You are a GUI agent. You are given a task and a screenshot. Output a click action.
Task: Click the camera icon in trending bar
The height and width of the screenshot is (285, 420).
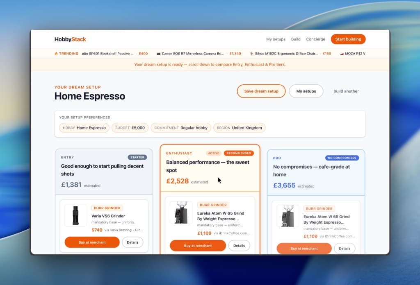(x=158, y=54)
